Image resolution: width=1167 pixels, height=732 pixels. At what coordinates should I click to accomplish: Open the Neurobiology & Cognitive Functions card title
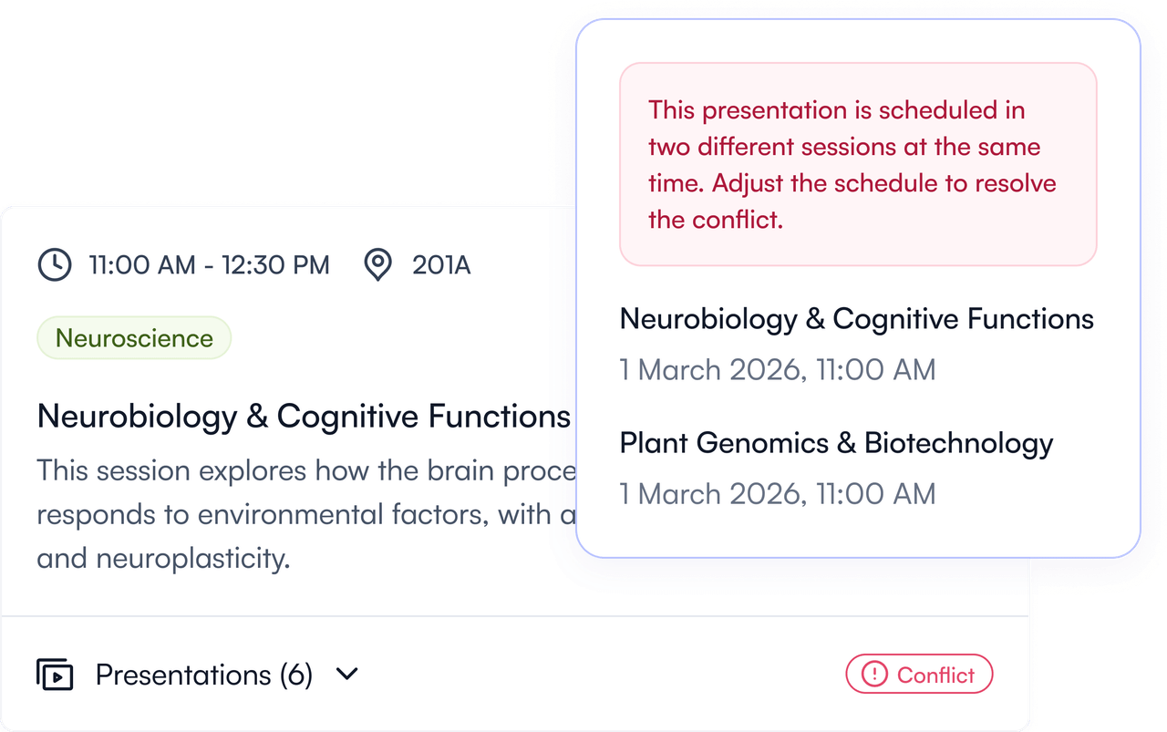pos(304,417)
